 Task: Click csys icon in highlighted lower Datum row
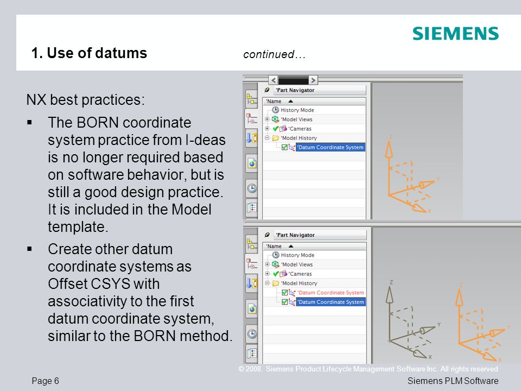pyautogui.click(x=292, y=302)
